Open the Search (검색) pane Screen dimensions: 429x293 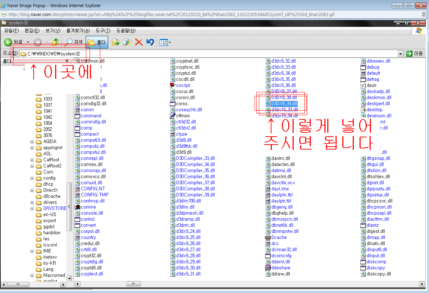click(74, 42)
